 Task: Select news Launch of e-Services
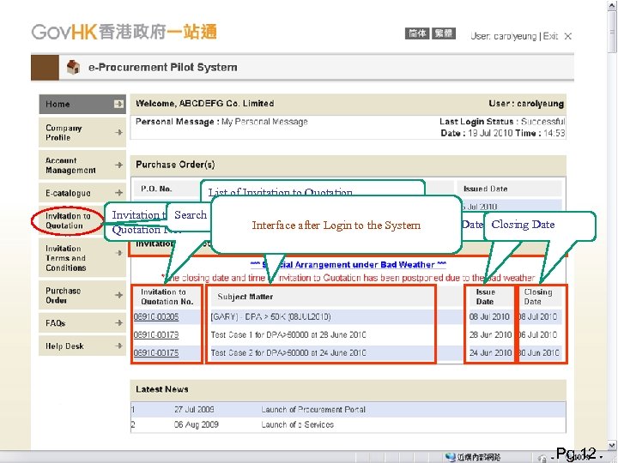298,424
